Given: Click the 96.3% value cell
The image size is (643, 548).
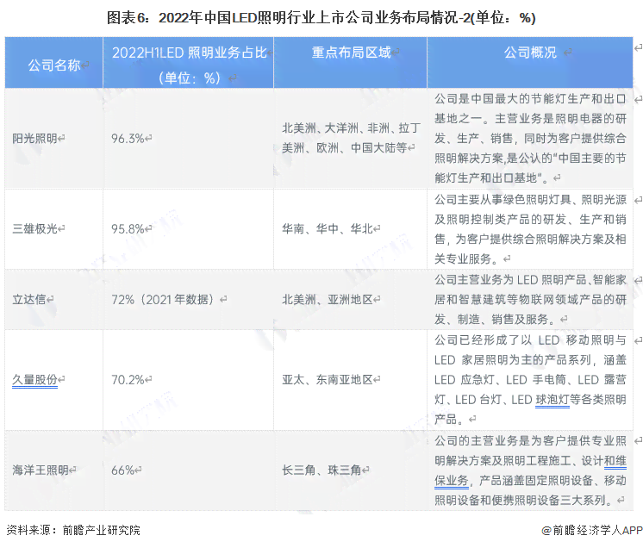Looking at the screenshot, I should (x=128, y=139).
